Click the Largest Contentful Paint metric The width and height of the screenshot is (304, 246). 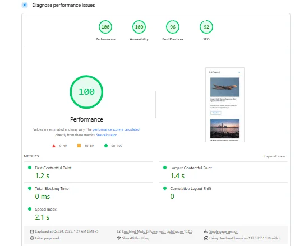pyautogui.click(x=223, y=172)
